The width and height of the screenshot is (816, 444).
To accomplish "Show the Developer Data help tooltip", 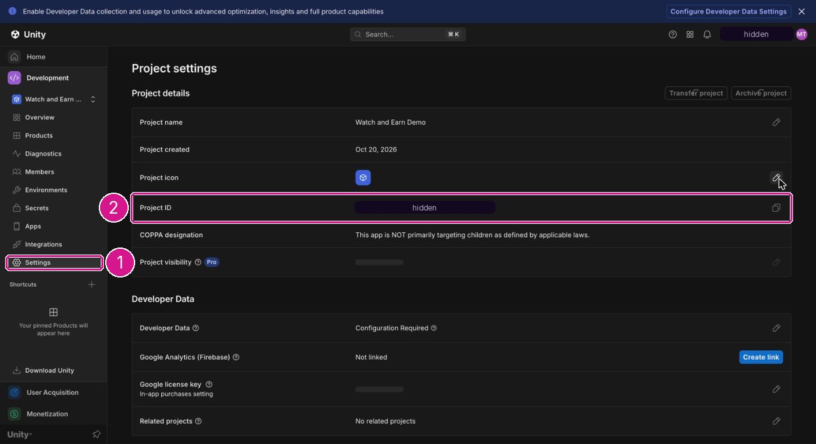I will click(x=196, y=328).
